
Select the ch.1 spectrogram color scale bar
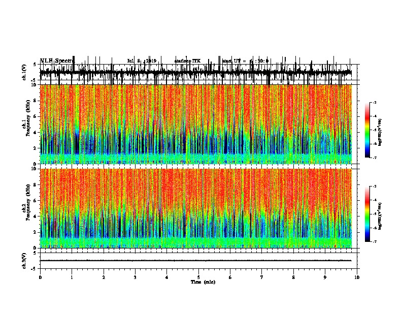(367, 130)
